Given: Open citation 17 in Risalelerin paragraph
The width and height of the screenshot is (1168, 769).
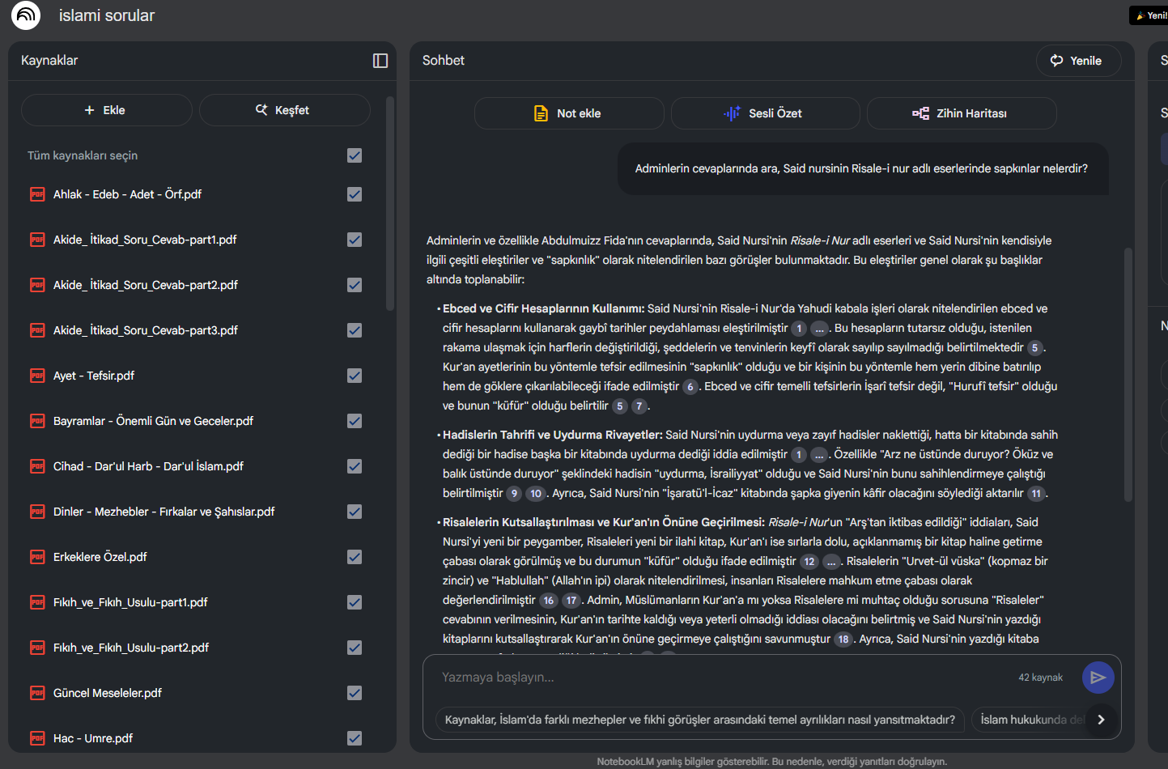Looking at the screenshot, I should (571, 601).
